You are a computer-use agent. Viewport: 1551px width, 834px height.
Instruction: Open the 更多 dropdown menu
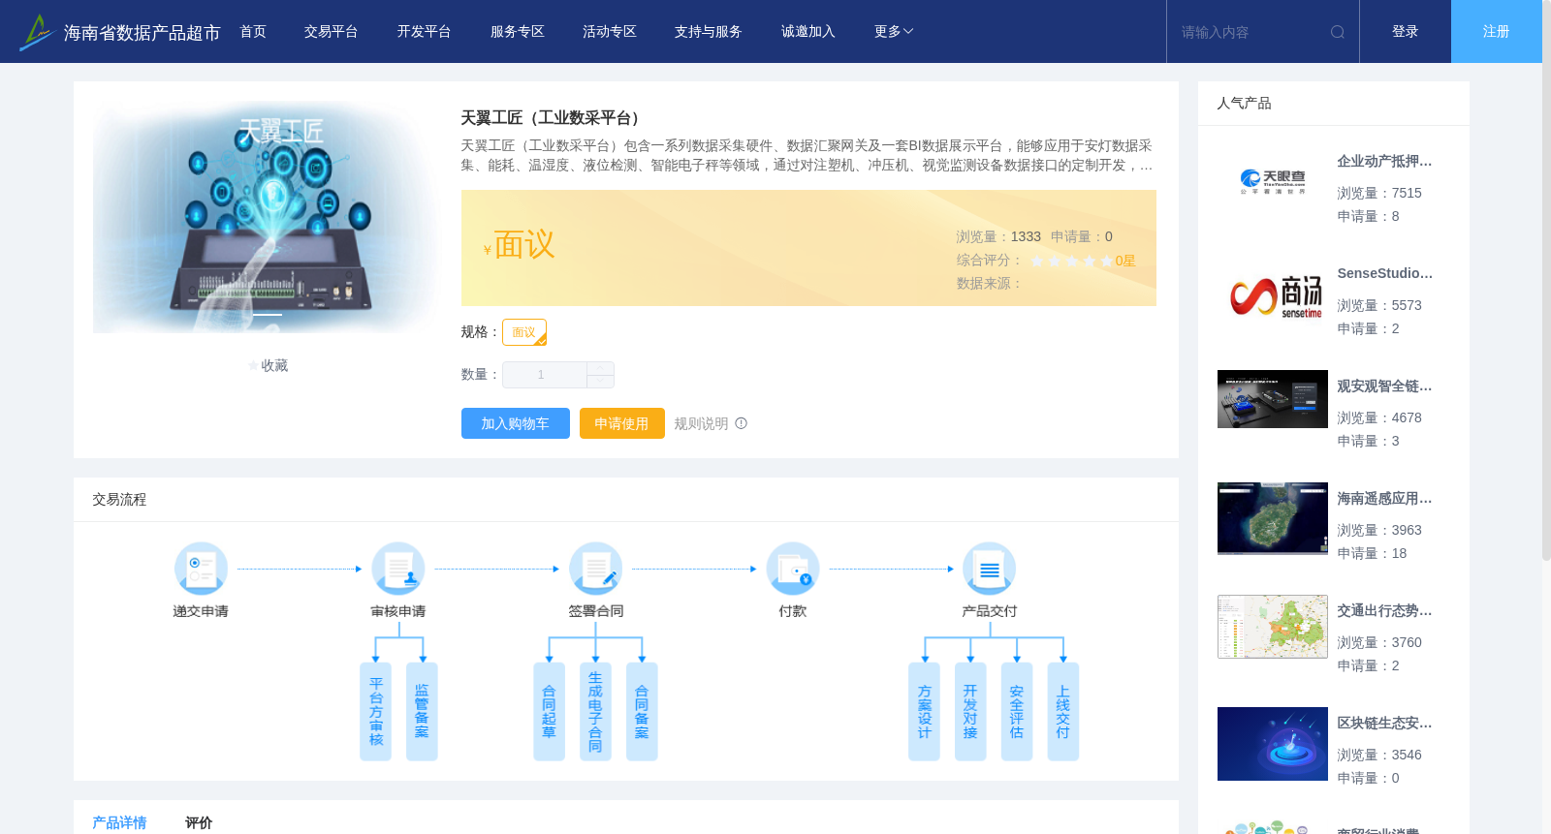(x=894, y=32)
